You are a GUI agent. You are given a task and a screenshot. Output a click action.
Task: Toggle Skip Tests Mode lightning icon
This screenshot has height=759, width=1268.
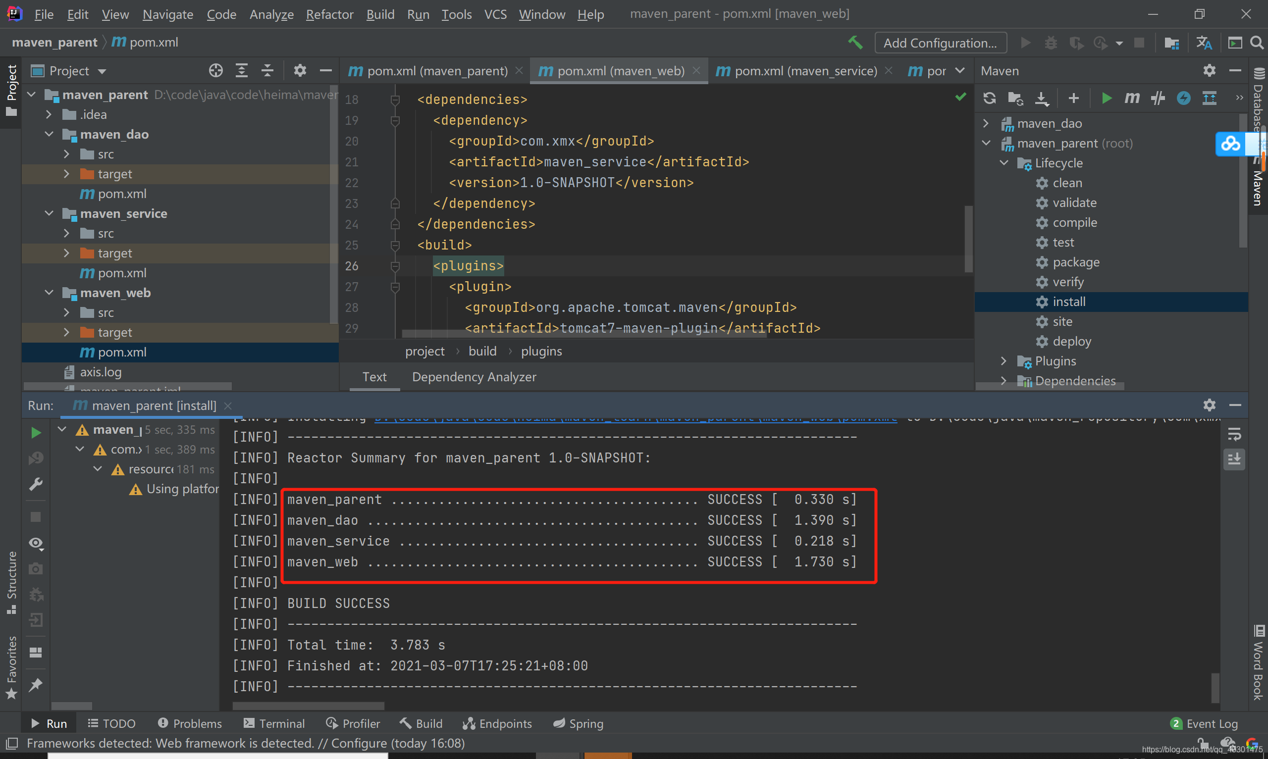pos(1184,98)
